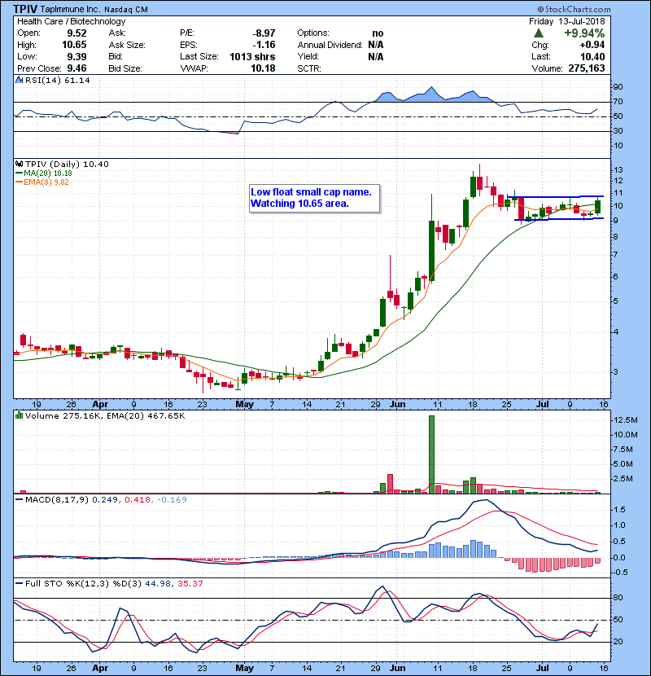The height and width of the screenshot is (676, 651).
Task: Click the High value 10.65
Action: tap(74, 45)
